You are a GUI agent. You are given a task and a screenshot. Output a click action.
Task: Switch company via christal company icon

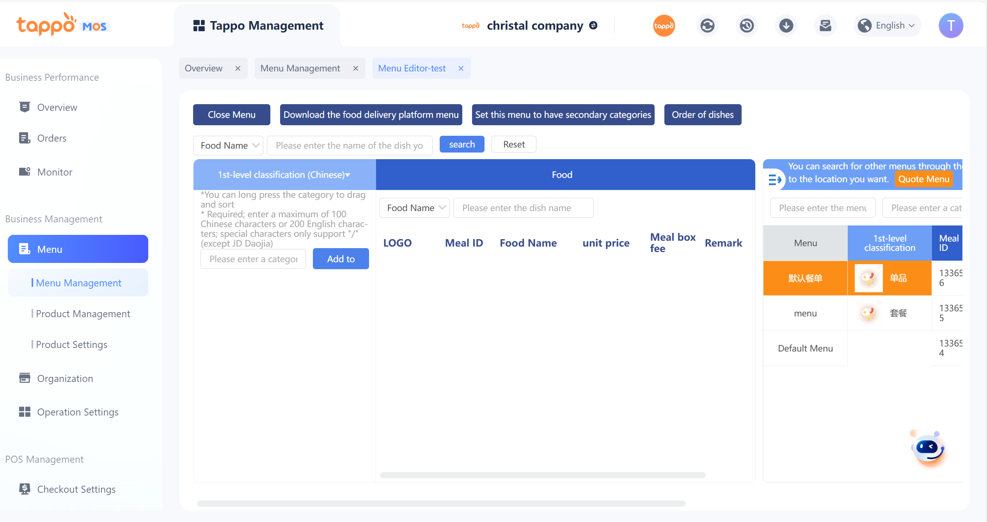coord(593,25)
